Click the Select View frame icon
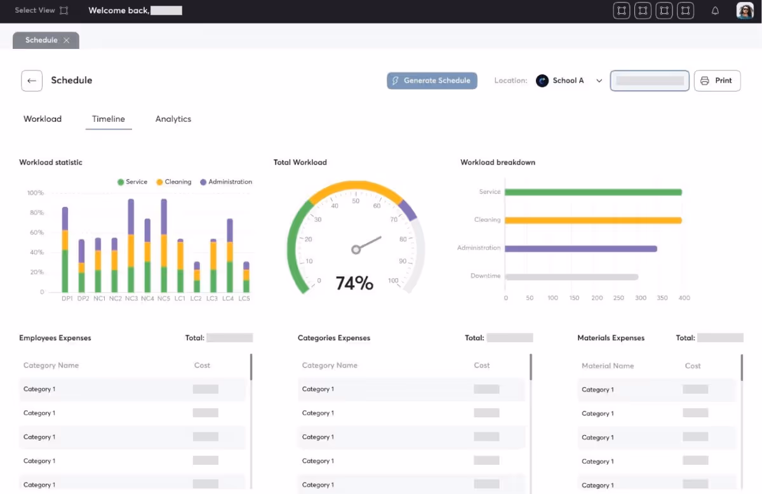Image resolution: width=762 pixels, height=494 pixels. point(63,11)
